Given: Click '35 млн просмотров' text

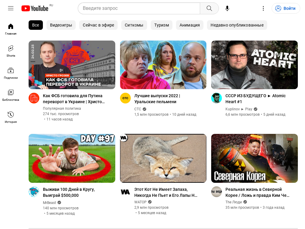Looking at the screenshot, I should [242, 208].
